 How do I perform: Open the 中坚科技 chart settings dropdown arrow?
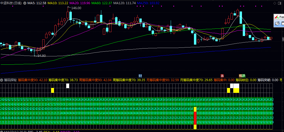[x=25, y=3]
